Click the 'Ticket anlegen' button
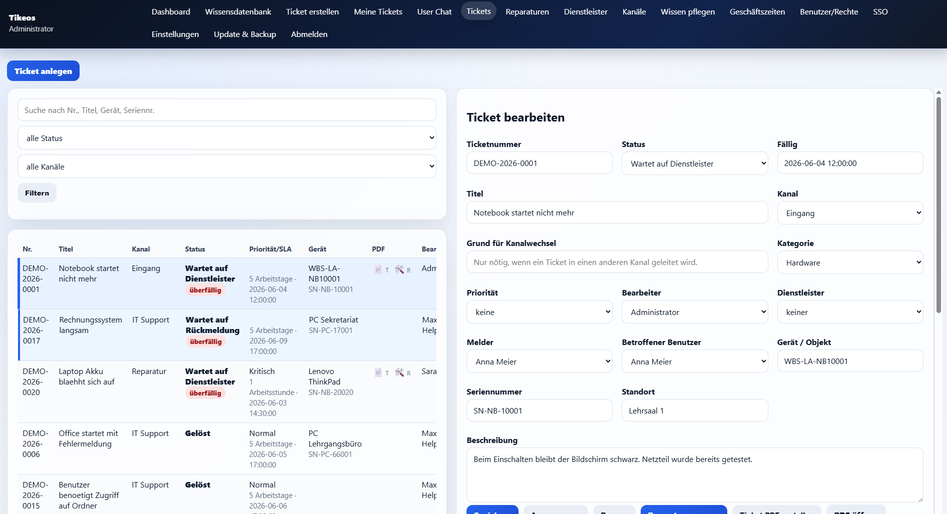 (x=43, y=71)
